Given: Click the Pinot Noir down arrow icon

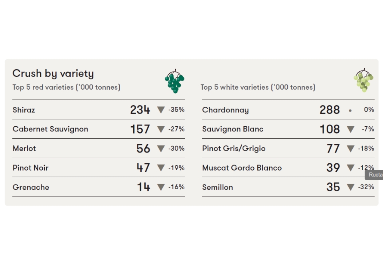Looking at the screenshot, I should [161, 168].
